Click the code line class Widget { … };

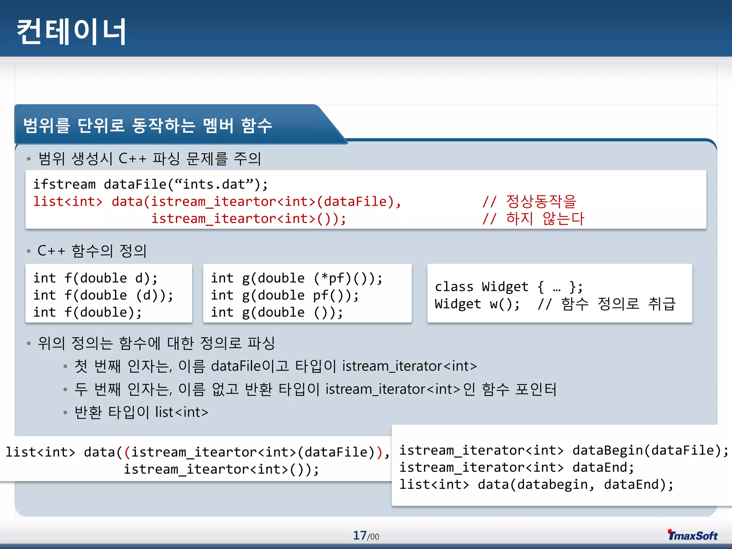point(509,287)
